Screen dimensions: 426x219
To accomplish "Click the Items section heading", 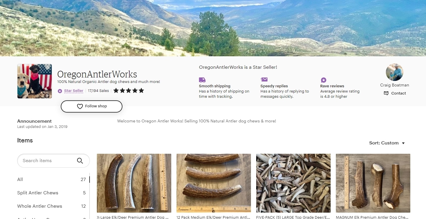I will click(25, 141).
